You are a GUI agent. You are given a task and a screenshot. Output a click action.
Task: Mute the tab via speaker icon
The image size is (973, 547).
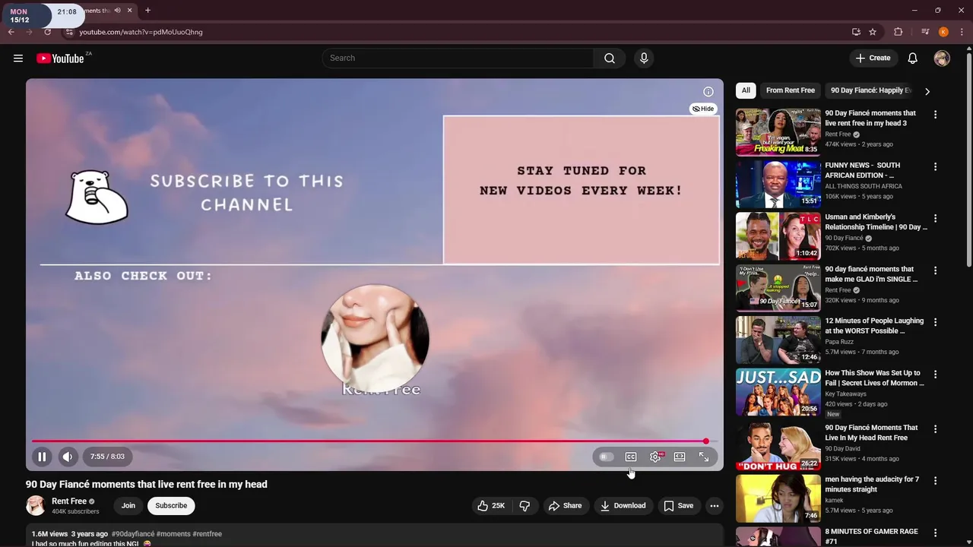point(117,11)
